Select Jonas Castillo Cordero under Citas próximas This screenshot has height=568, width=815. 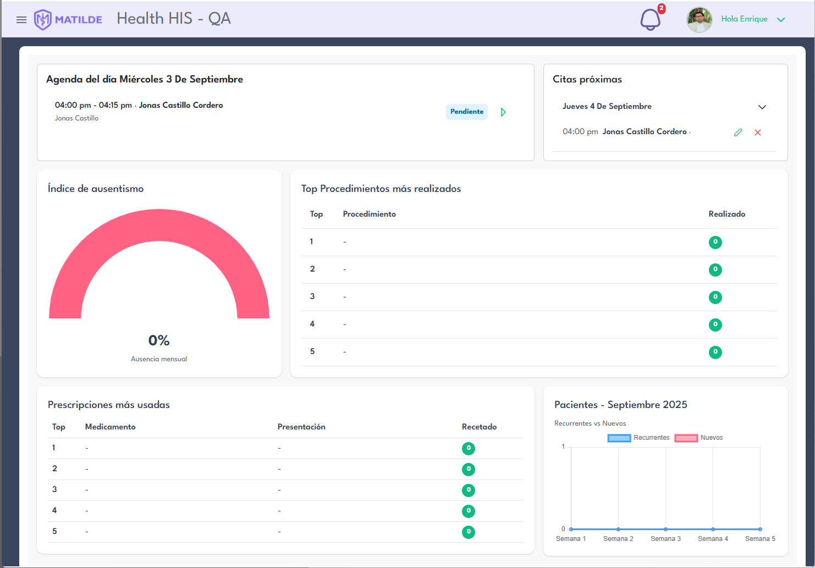[644, 132]
